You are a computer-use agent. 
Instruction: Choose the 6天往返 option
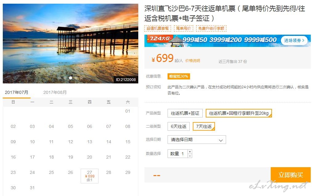[x=179, y=126]
